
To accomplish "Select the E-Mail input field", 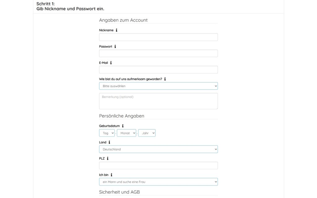I will click(158, 70).
